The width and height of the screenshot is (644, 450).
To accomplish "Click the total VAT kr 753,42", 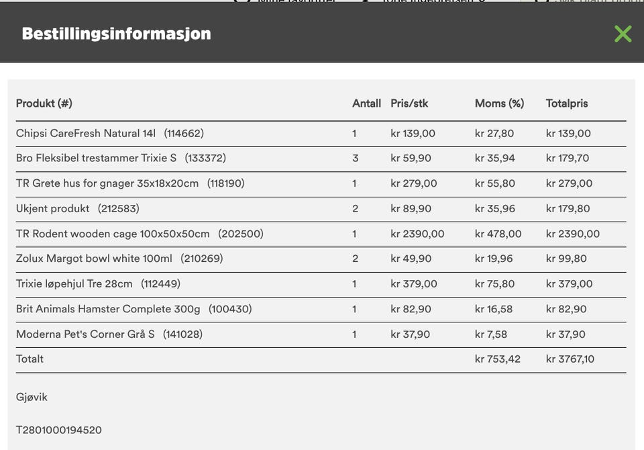I will (x=497, y=359).
